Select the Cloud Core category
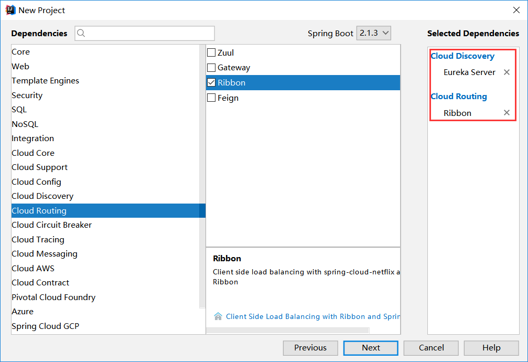The height and width of the screenshot is (362, 528). [x=105, y=153]
